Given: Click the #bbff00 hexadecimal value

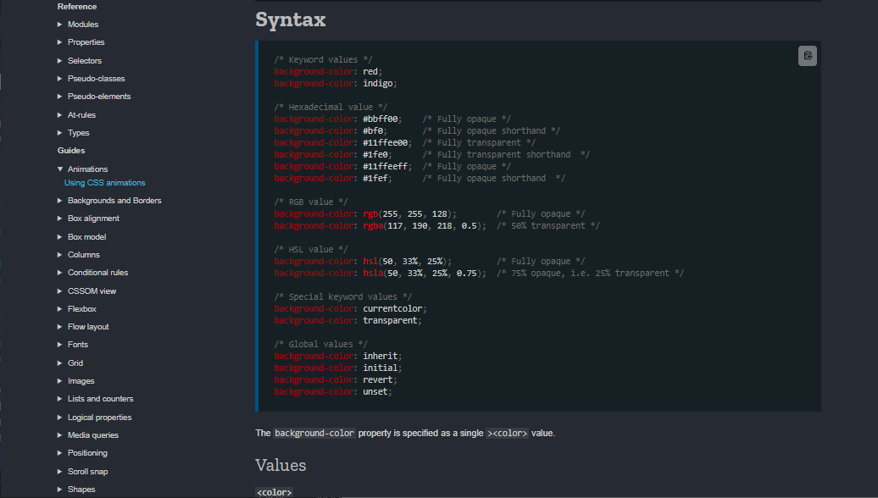Looking at the screenshot, I should (381, 119).
